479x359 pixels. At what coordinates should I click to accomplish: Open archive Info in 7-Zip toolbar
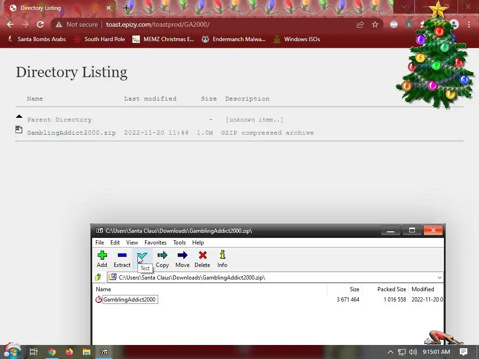222,259
